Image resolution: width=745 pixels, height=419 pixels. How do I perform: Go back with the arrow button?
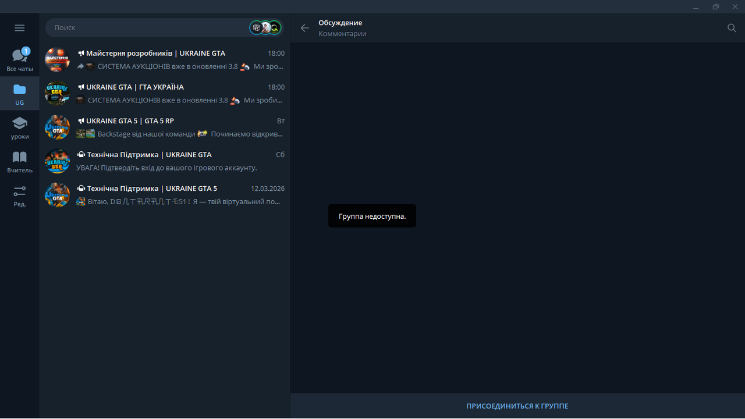tap(304, 28)
